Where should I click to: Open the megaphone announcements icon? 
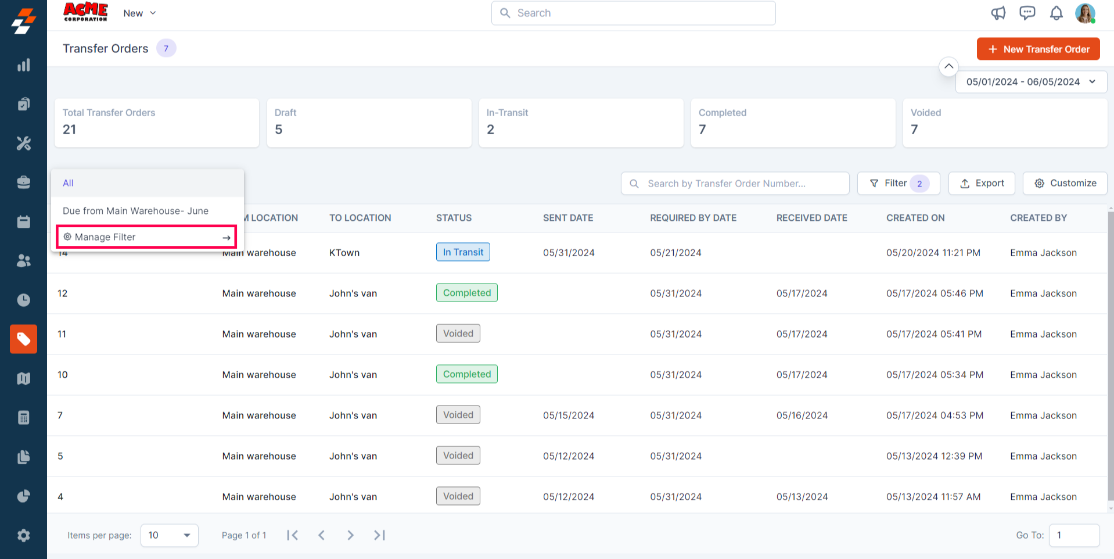(998, 13)
